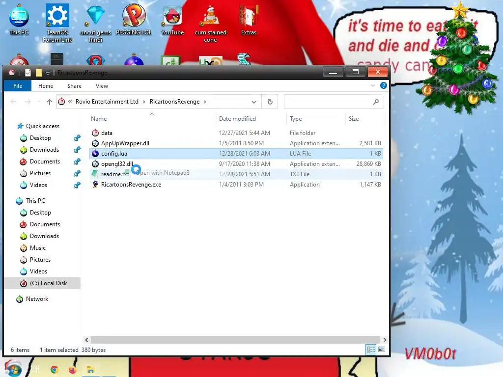
Task: Unpin Downloads from Quick access
Action: coord(77,150)
